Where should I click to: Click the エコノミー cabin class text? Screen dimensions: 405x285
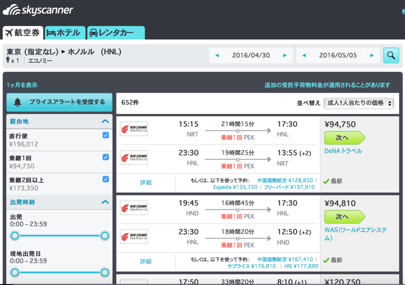point(40,61)
